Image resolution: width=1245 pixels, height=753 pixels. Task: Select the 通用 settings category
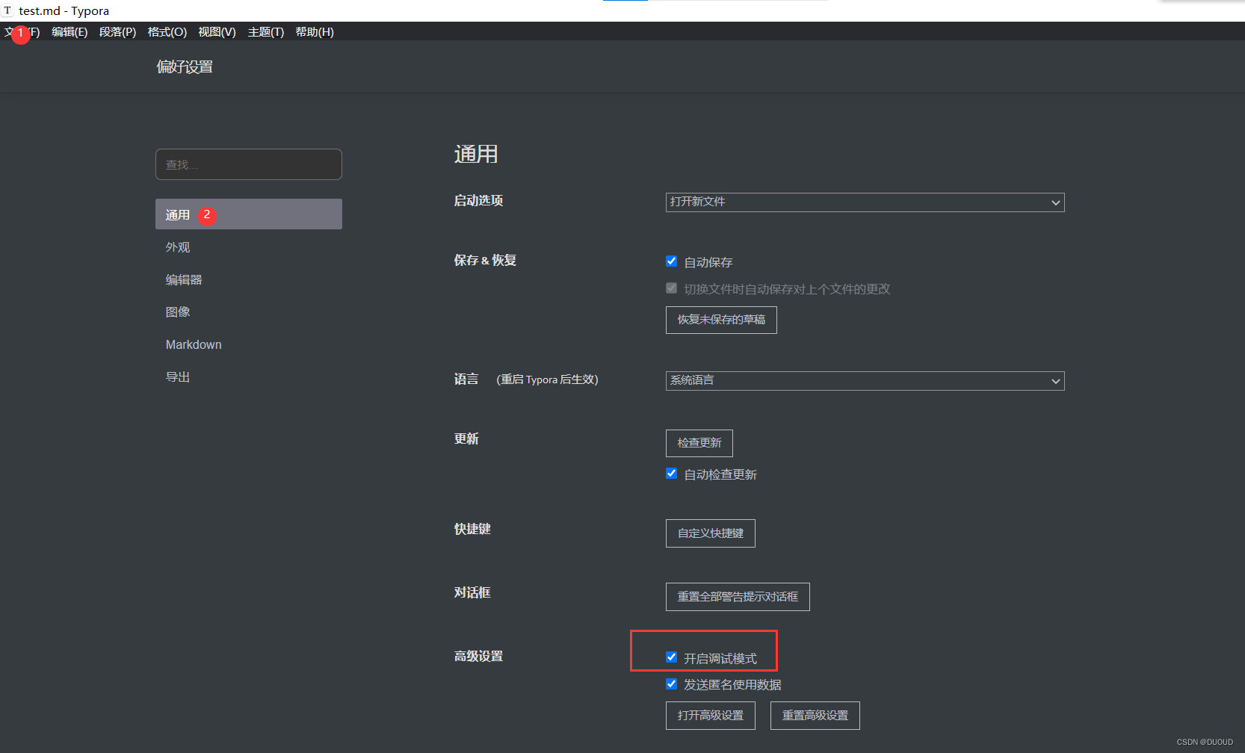pos(249,214)
